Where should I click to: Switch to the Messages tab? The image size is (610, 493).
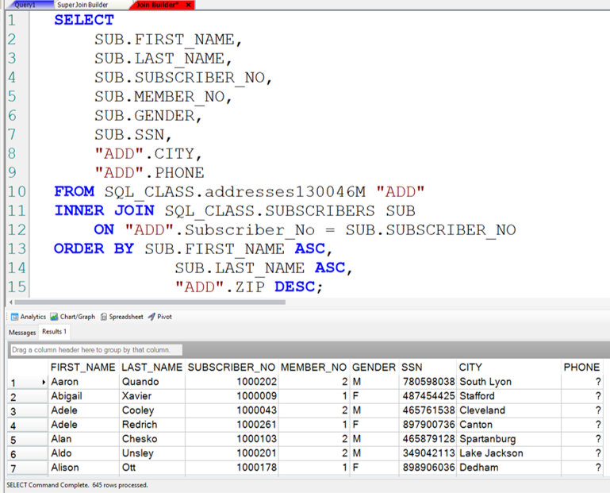[x=22, y=332]
